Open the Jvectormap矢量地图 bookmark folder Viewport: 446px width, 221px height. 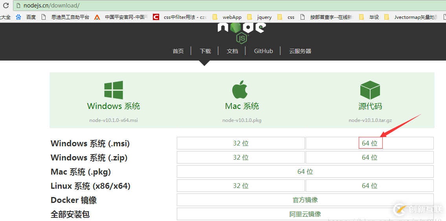click(411, 17)
